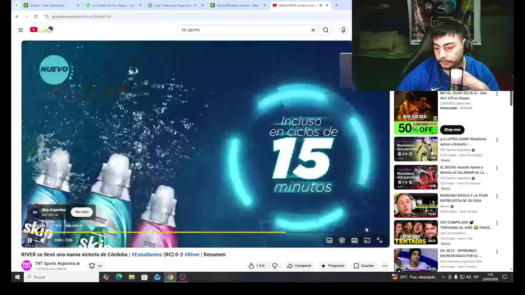Open the player settings gear

coord(342,241)
